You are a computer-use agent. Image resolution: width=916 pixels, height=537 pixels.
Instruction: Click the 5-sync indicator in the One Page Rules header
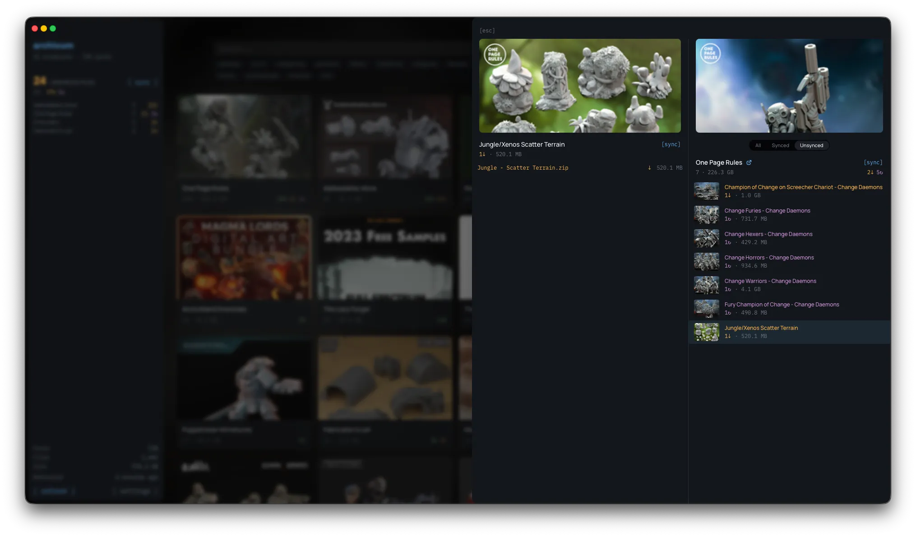[x=879, y=172]
